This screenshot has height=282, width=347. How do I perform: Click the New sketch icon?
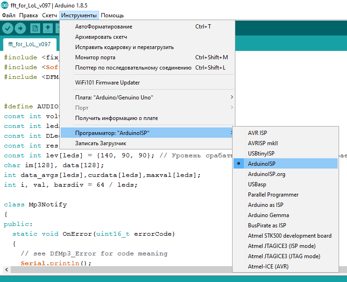point(35,28)
